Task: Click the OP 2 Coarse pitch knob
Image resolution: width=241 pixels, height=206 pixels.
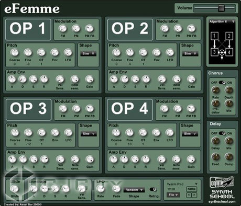Action: point(116,52)
